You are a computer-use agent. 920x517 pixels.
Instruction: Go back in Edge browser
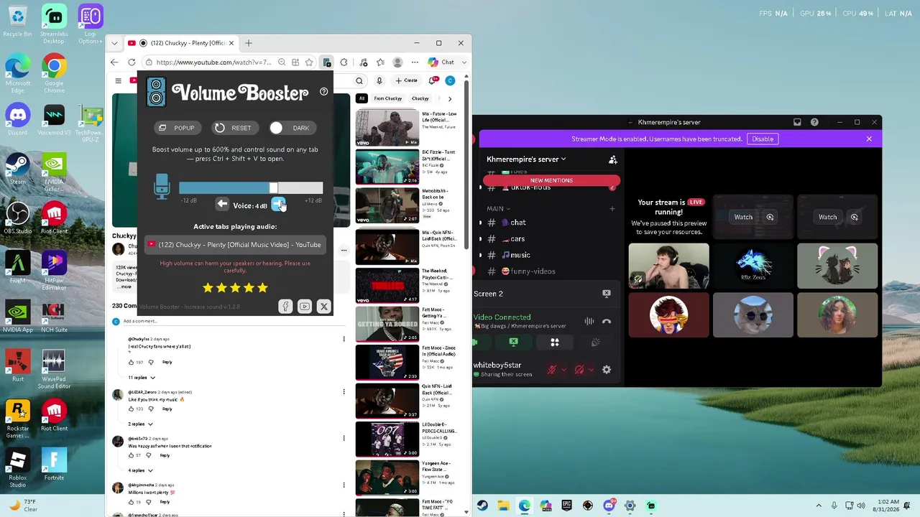114,62
